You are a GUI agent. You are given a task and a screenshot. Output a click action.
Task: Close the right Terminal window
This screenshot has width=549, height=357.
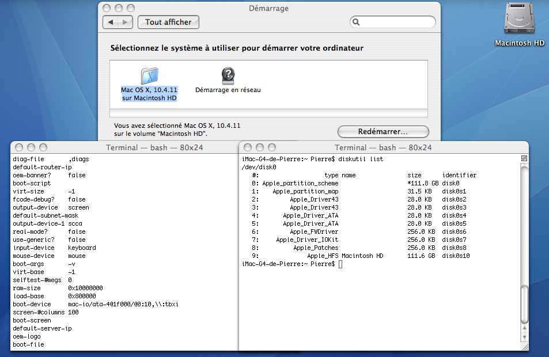pyautogui.click(x=248, y=147)
